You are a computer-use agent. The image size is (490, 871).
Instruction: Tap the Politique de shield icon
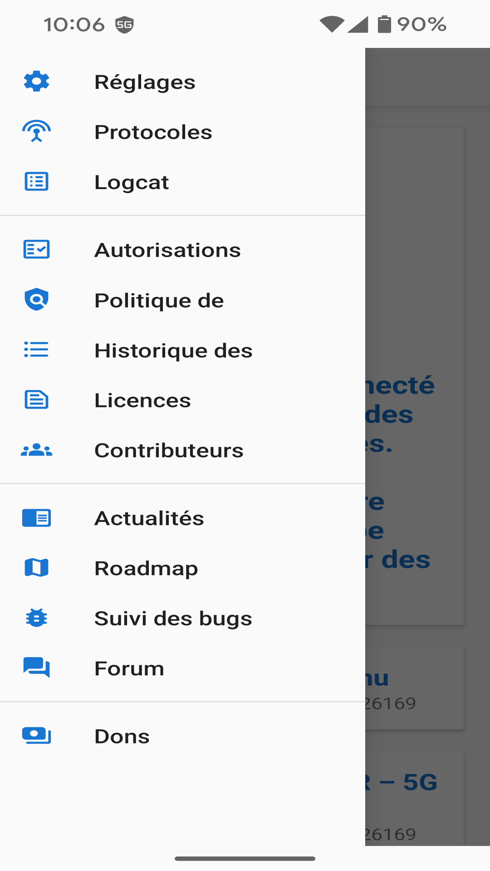coord(36,300)
